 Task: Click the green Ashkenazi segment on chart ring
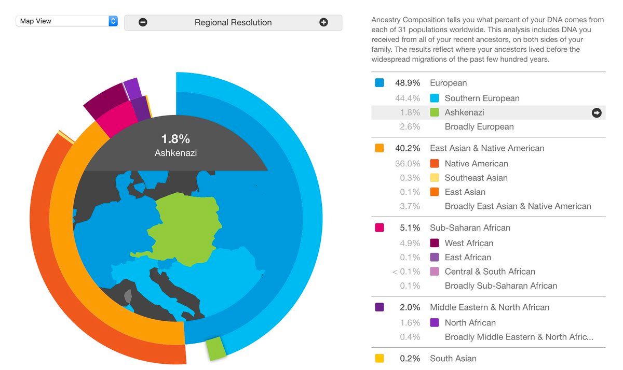[x=216, y=348]
